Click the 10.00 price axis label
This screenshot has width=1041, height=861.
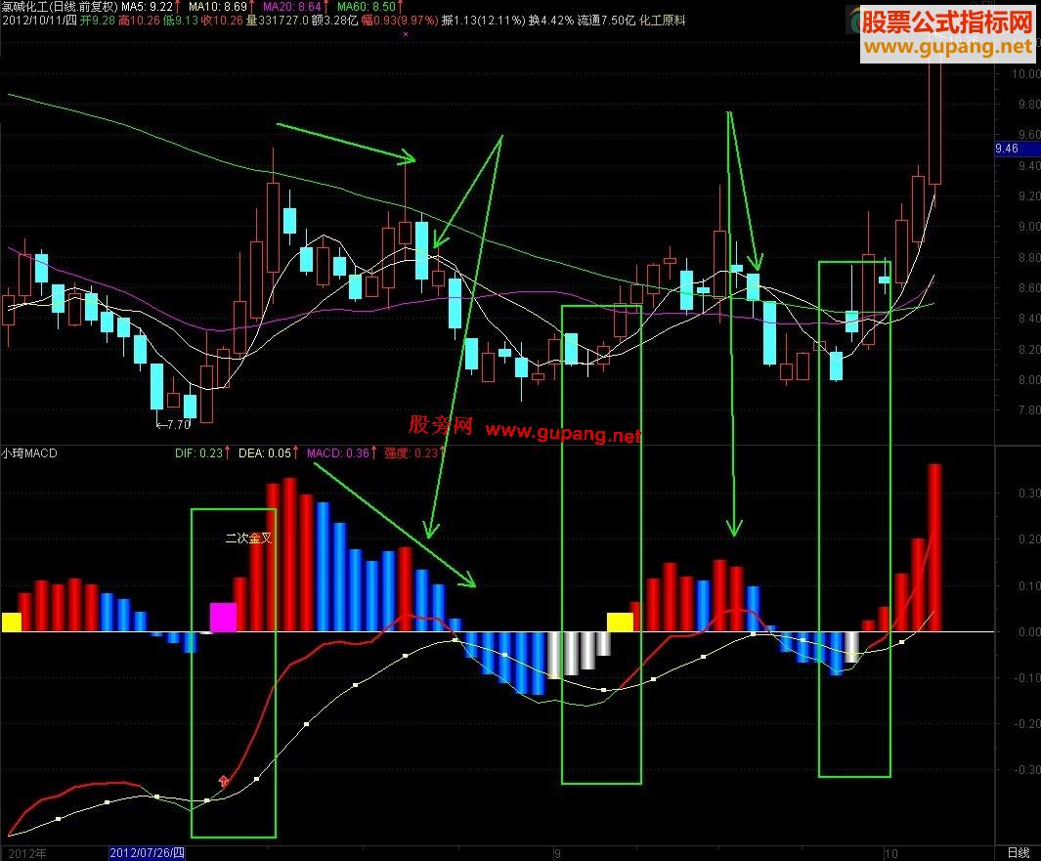(x=1025, y=73)
